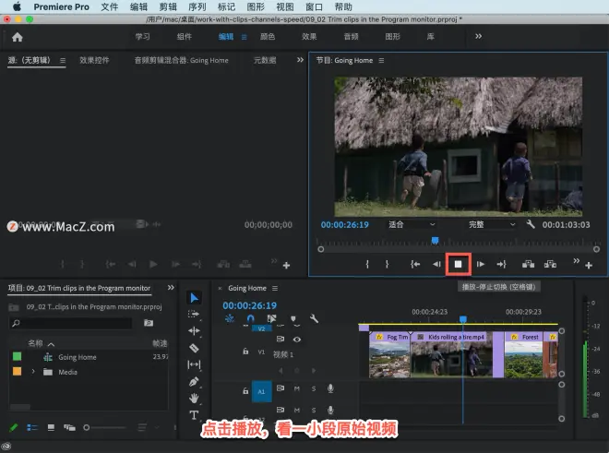Screen dimensions: 609x453
Task: Toggle V1 track output eye icon
Action: click(297, 340)
